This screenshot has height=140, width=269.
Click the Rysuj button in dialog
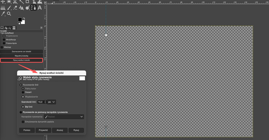(76, 130)
